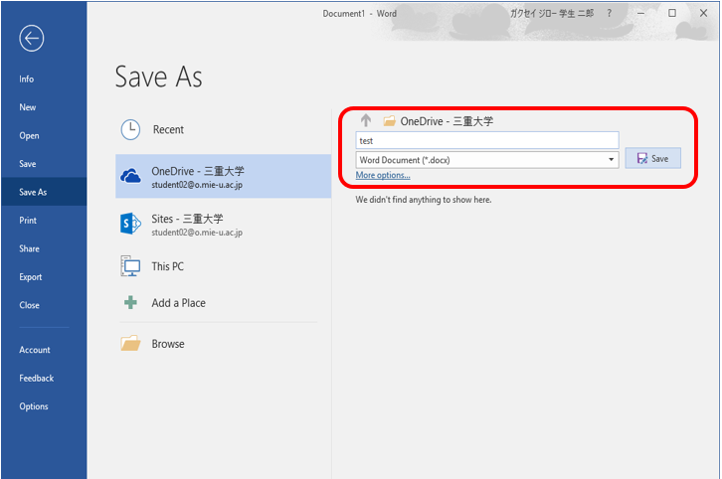The width and height of the screenshot is (722, 479).
Task: Click the Browse folder icon
Action: click(130, 343)
